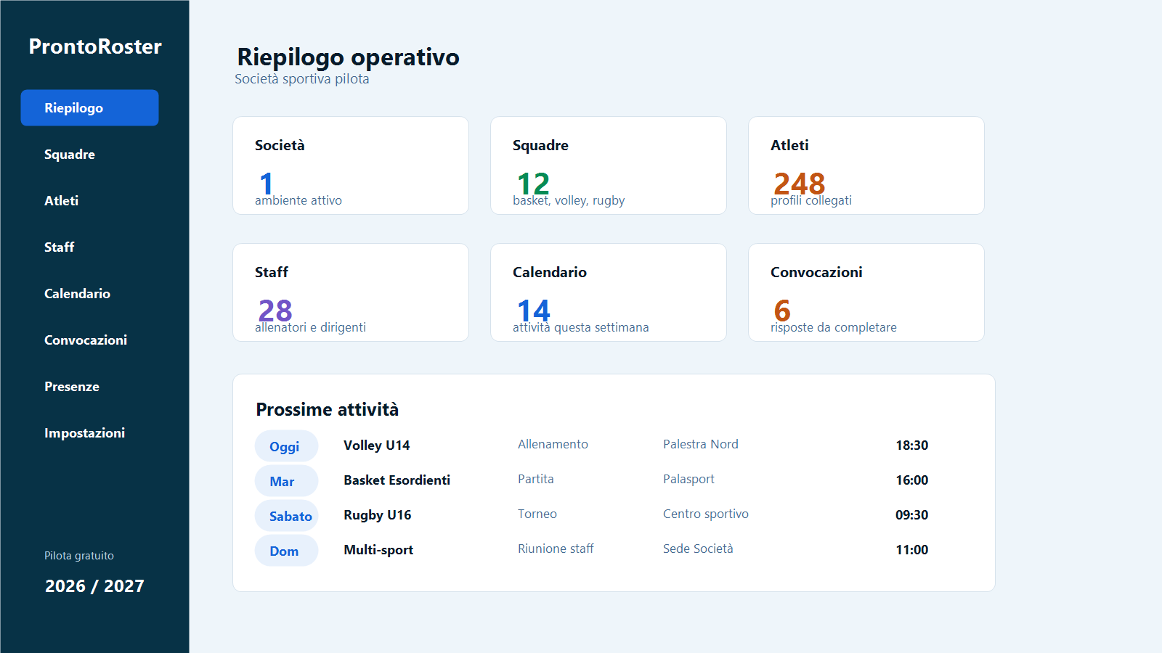Open the Società summary card
Image resolution: width=1162 pixels, height=653 pixels.
click(x=351, y=165)
